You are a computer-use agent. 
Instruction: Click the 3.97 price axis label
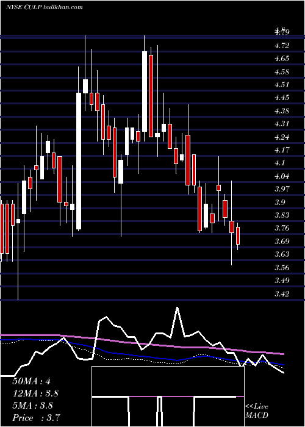click(x=282, y=188)
